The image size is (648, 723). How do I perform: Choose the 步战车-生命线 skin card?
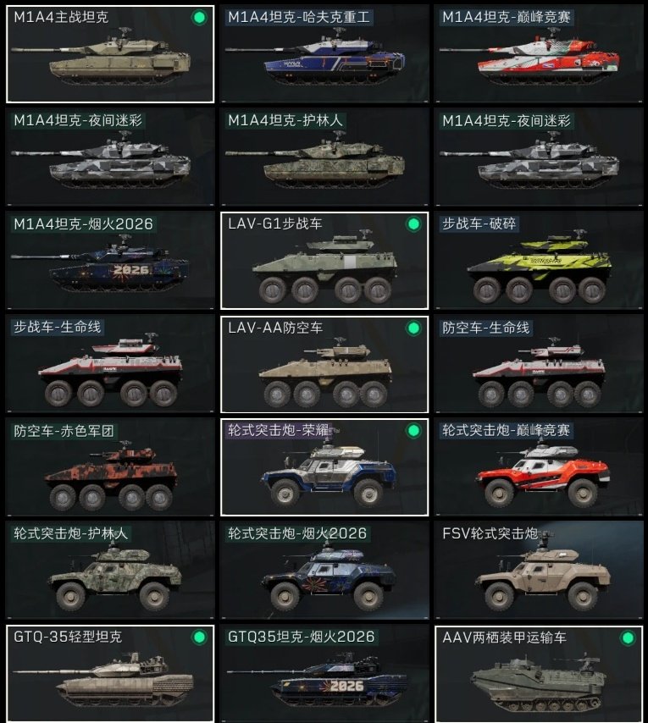[110, 364]
